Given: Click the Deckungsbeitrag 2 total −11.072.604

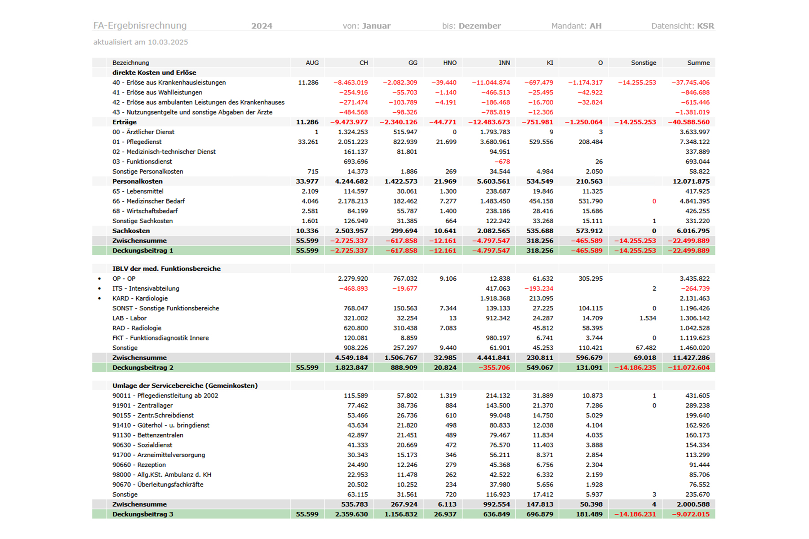Looking at the screenshot, I should tap(689, 367).
